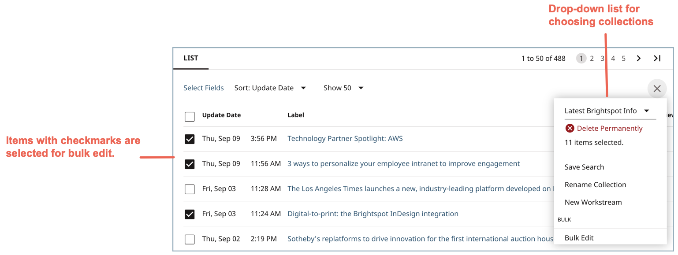
Task: Check the Los Angeles Times row checkbox
Action: coord(190,189)
